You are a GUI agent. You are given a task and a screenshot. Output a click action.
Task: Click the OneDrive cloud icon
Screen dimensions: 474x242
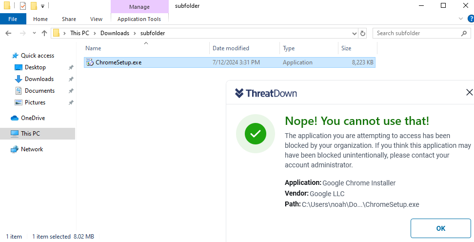coord(15,118)
